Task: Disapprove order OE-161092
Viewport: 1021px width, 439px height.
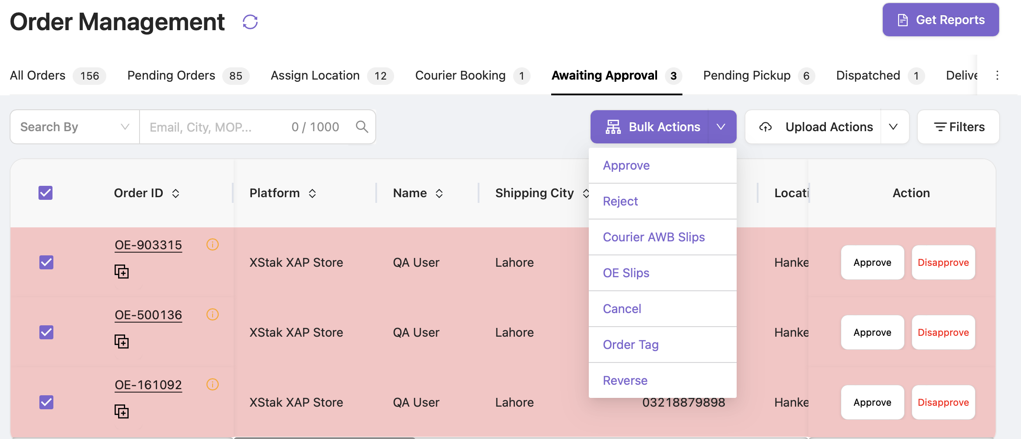Action: click(x=943, y=402)
